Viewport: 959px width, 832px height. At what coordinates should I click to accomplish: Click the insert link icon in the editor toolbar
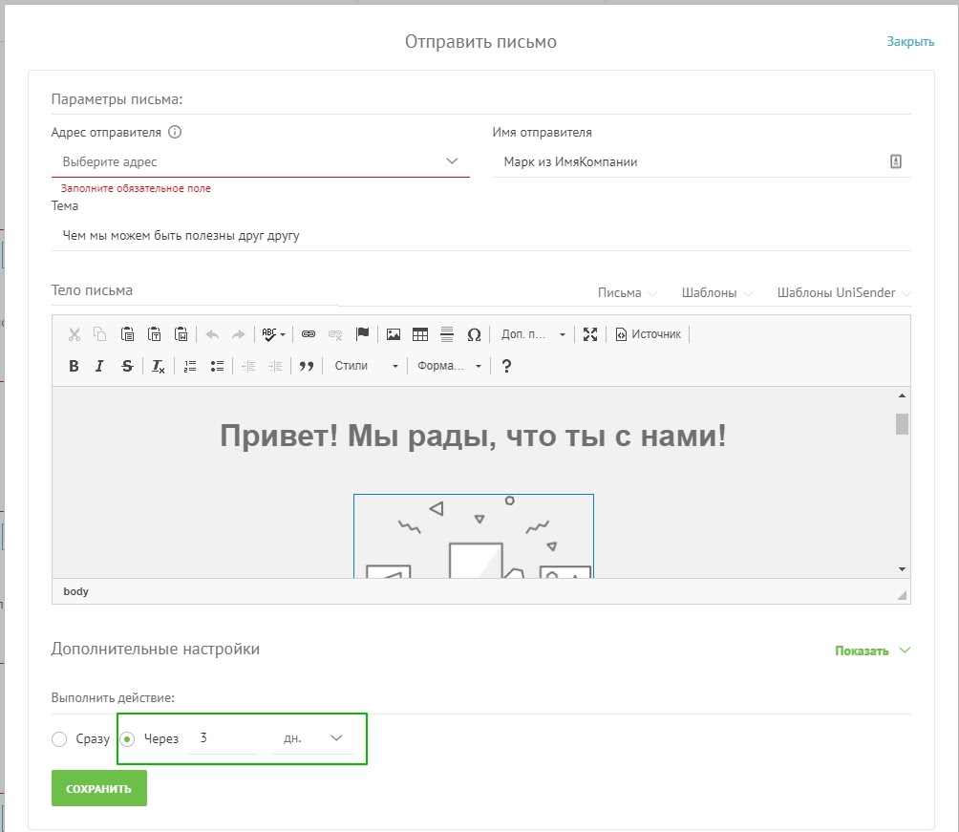click(309, 334)
